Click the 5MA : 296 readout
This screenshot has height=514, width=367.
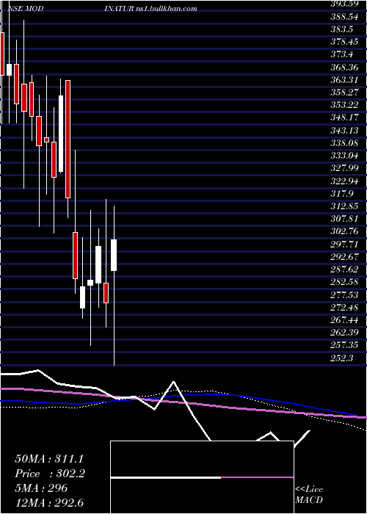[41, 488]
